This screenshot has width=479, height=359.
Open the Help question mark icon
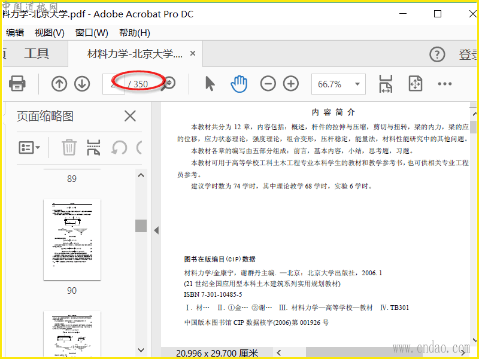pyautogui.click(x=437, y=54)
